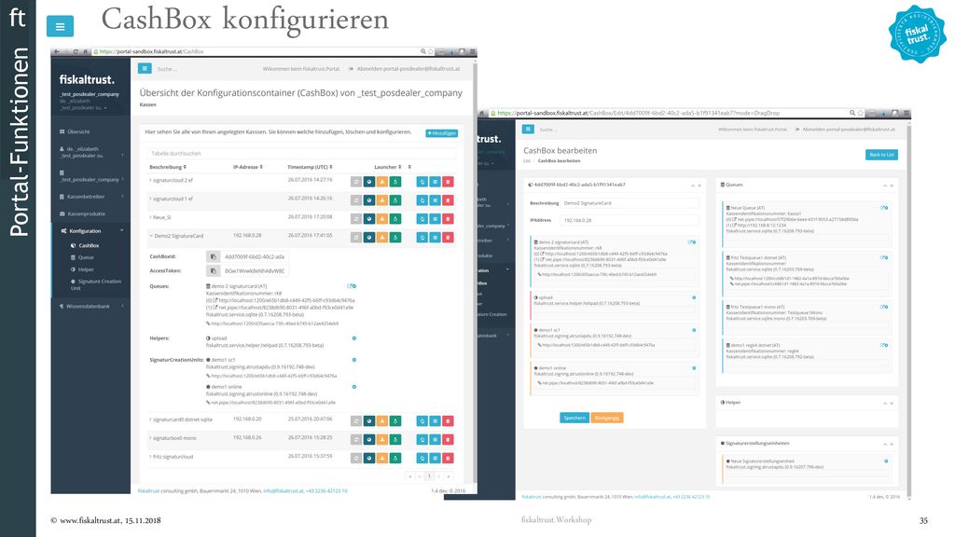Viewport: 955px width, 537px height.
Task: Expand the Neue_SI row details
Action: click(x=150, y=216)
